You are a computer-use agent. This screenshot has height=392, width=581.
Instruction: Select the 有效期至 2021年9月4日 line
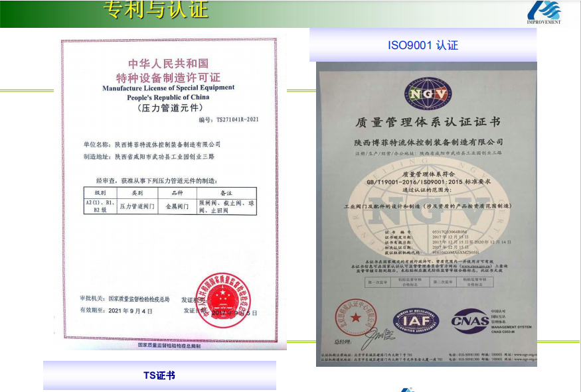116,310
